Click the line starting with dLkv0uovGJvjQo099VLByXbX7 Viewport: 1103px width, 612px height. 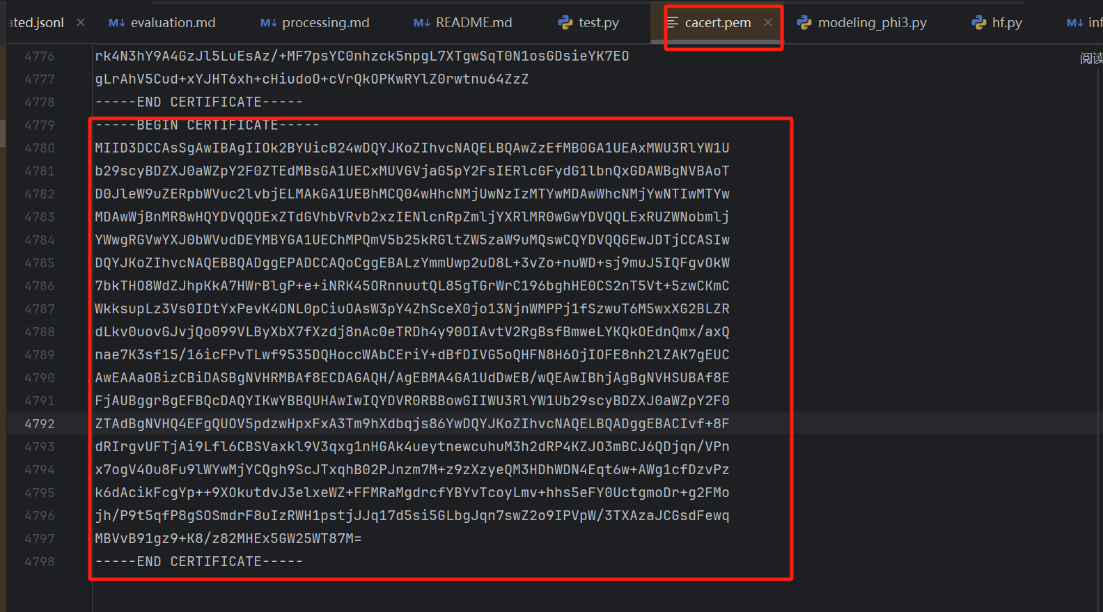[412, 331]
